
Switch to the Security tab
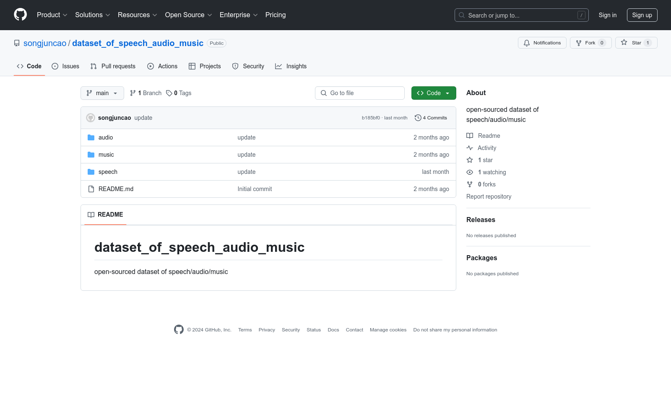coord(248,66)
